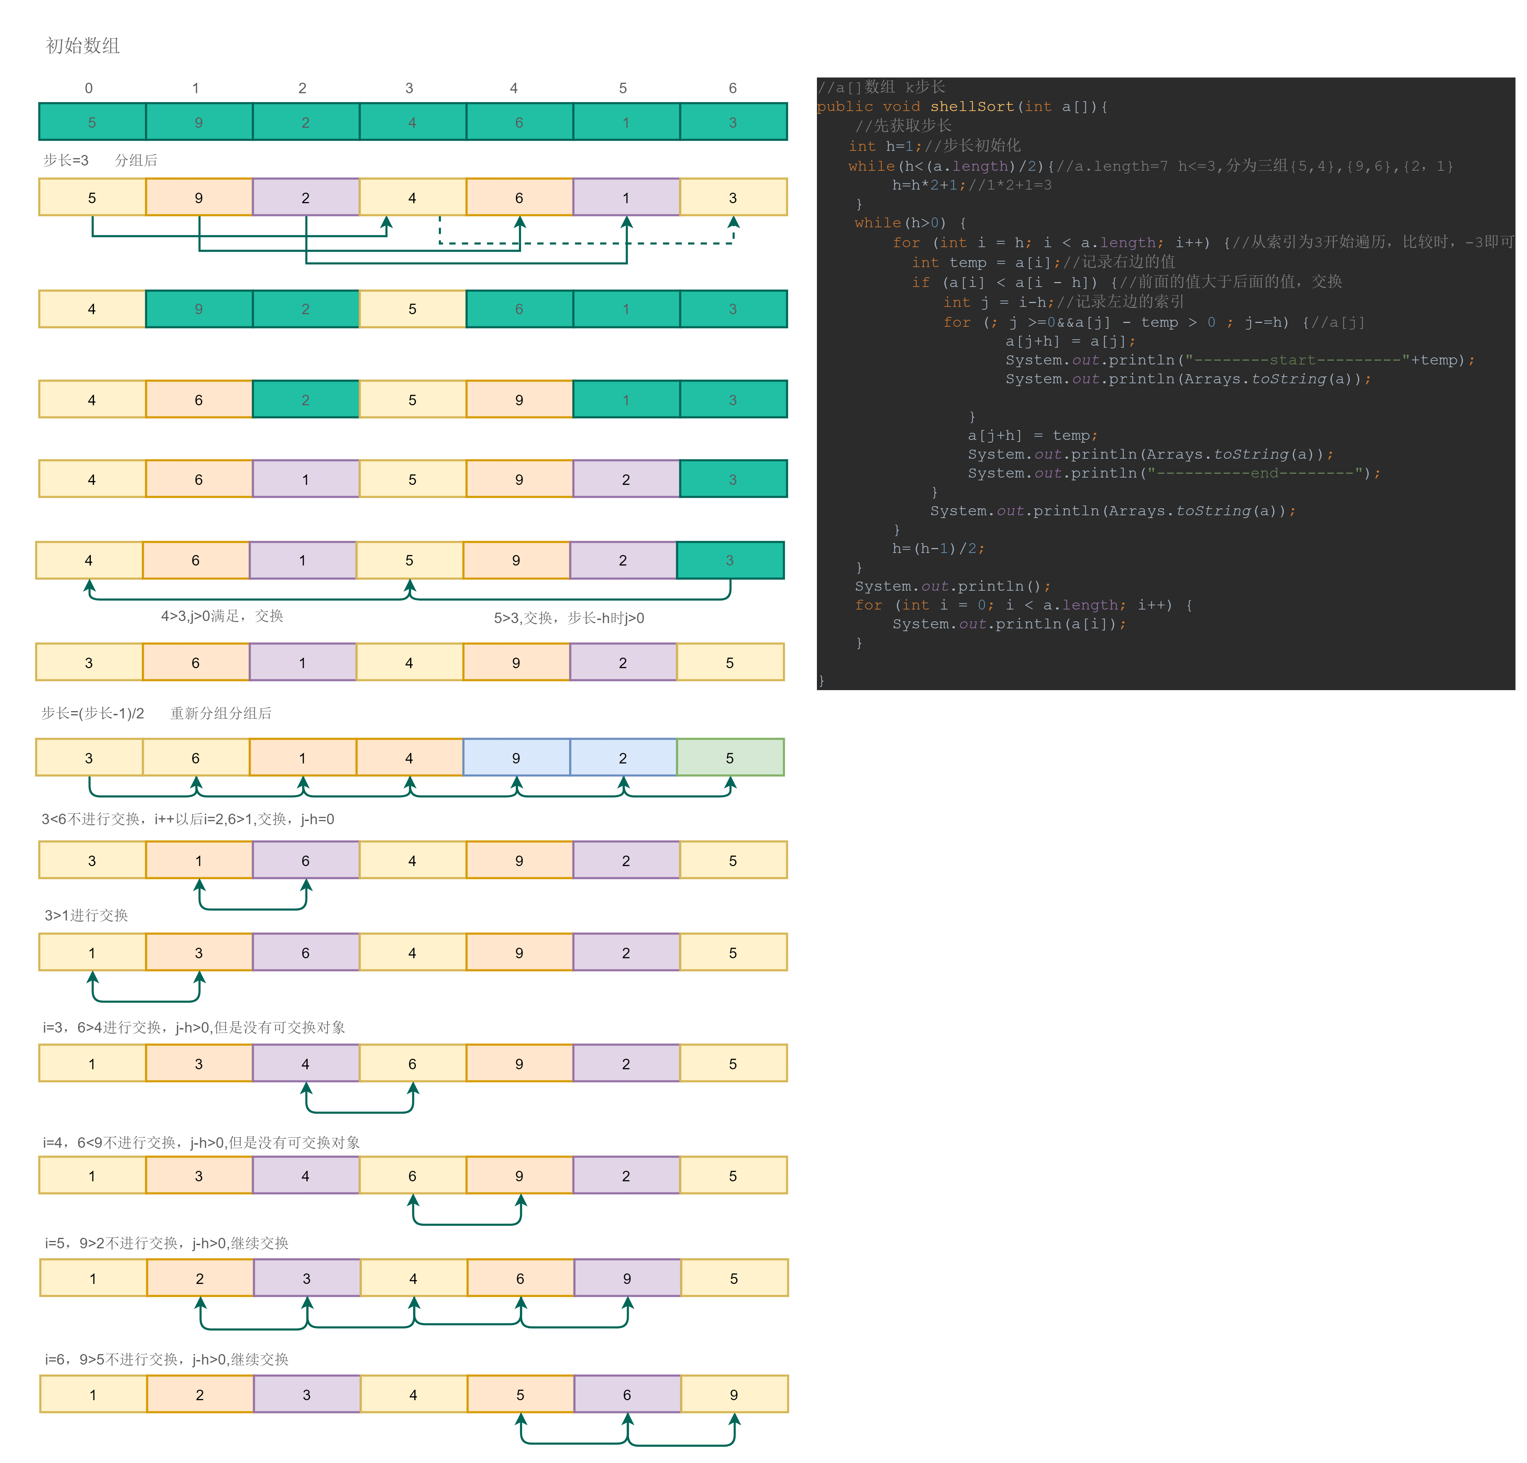Image resolution: width=1527 pixels, height=1463 pixels.
Task: Click the "初始数组" title text
Action: click(83, 46)
